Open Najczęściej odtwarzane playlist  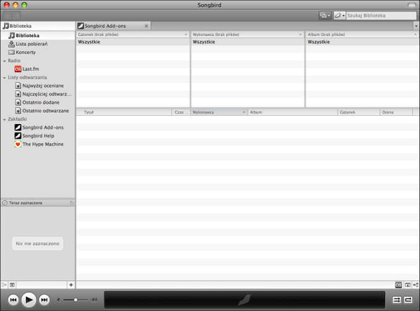click(38, 94)
